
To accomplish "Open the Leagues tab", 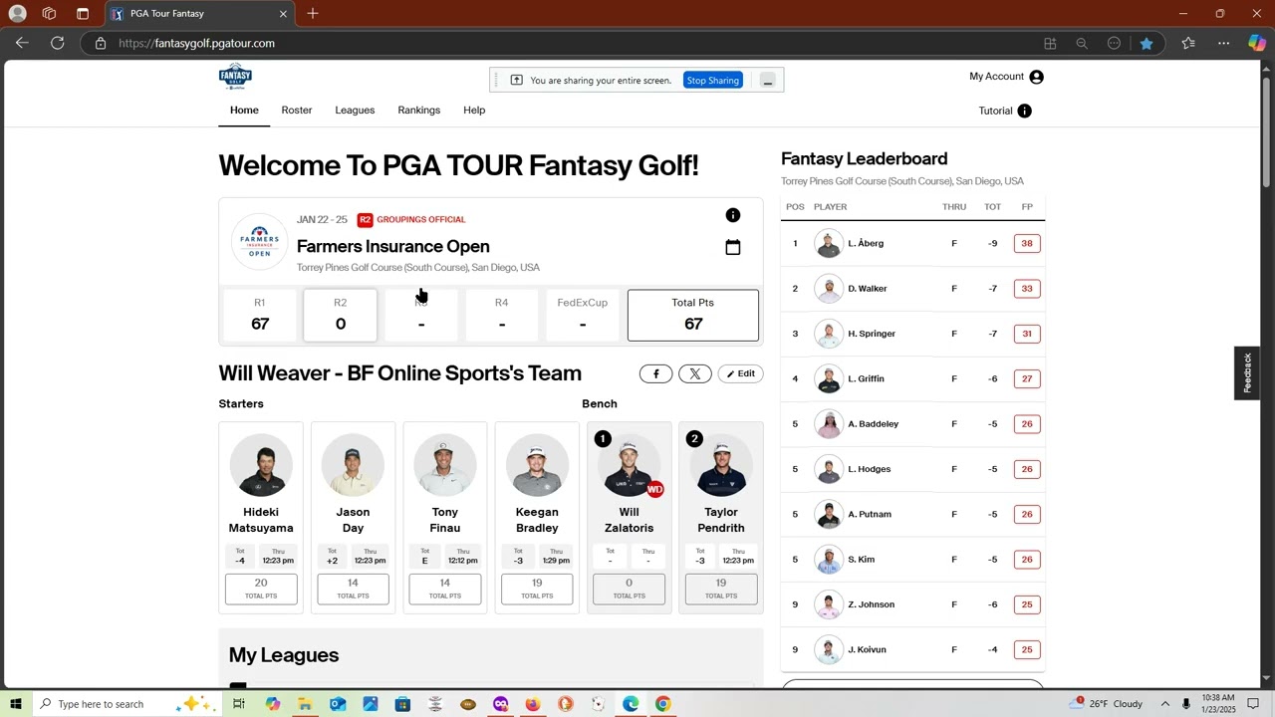I will pyautogui.click(x=355, y=111).
